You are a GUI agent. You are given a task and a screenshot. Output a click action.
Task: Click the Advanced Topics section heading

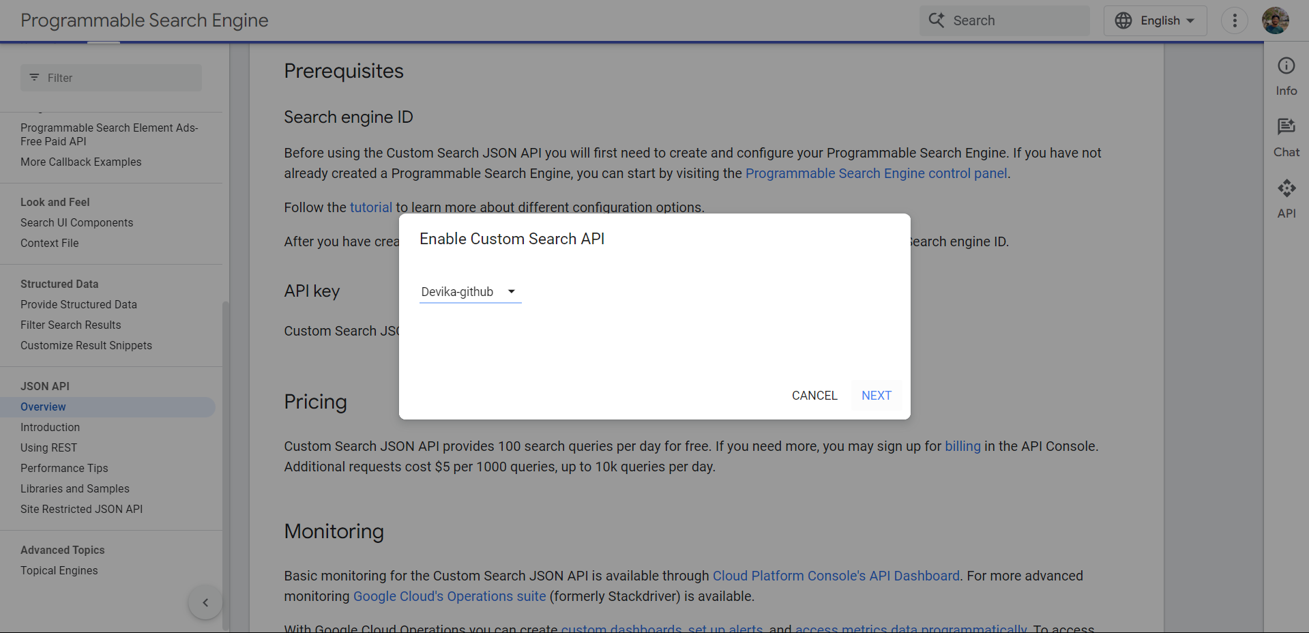coord(63,550)
